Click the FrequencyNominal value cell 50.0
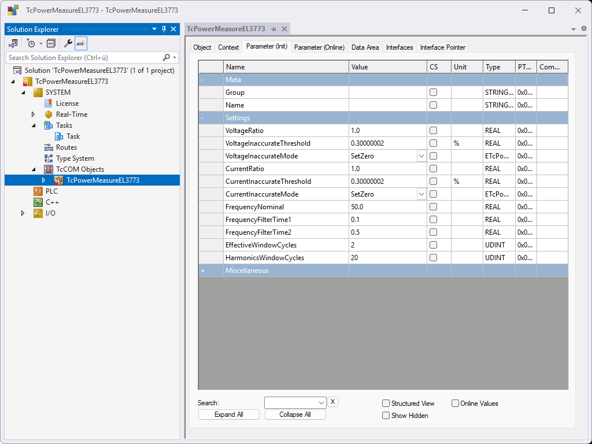Screen dimensions: 592x444 point(388,207)
